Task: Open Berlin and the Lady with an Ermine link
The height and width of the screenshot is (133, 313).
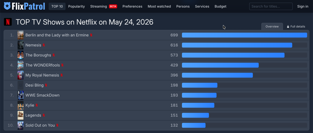Action: [x=57, y=35]
